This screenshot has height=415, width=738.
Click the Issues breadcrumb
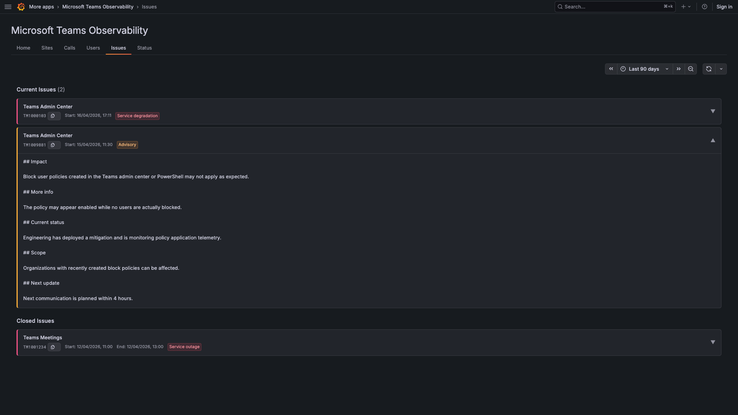[x=149, y=7]
